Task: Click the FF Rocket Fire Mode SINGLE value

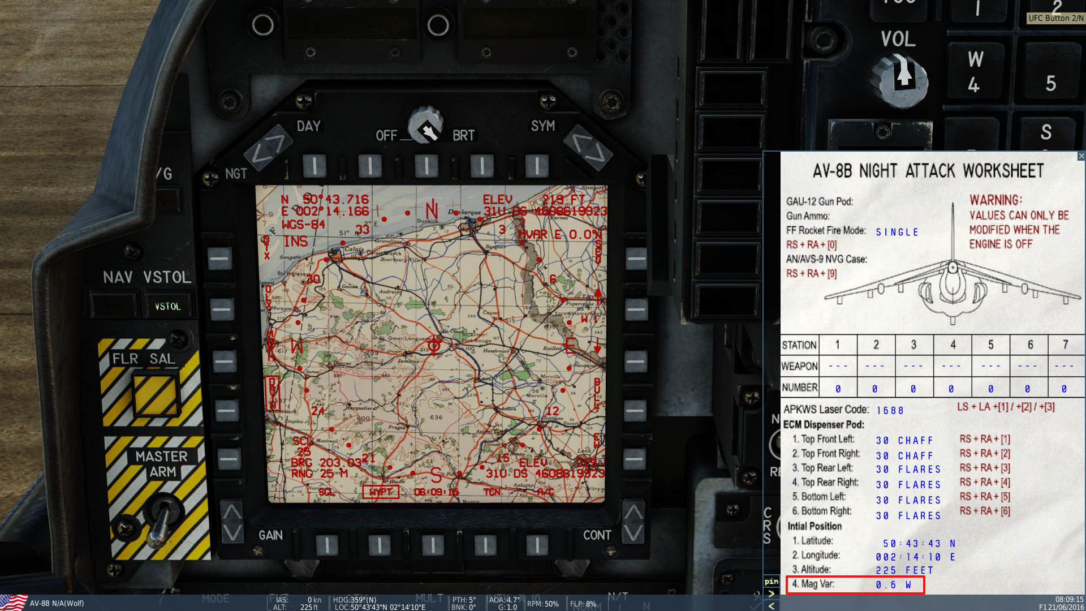Action: point(897,232)
